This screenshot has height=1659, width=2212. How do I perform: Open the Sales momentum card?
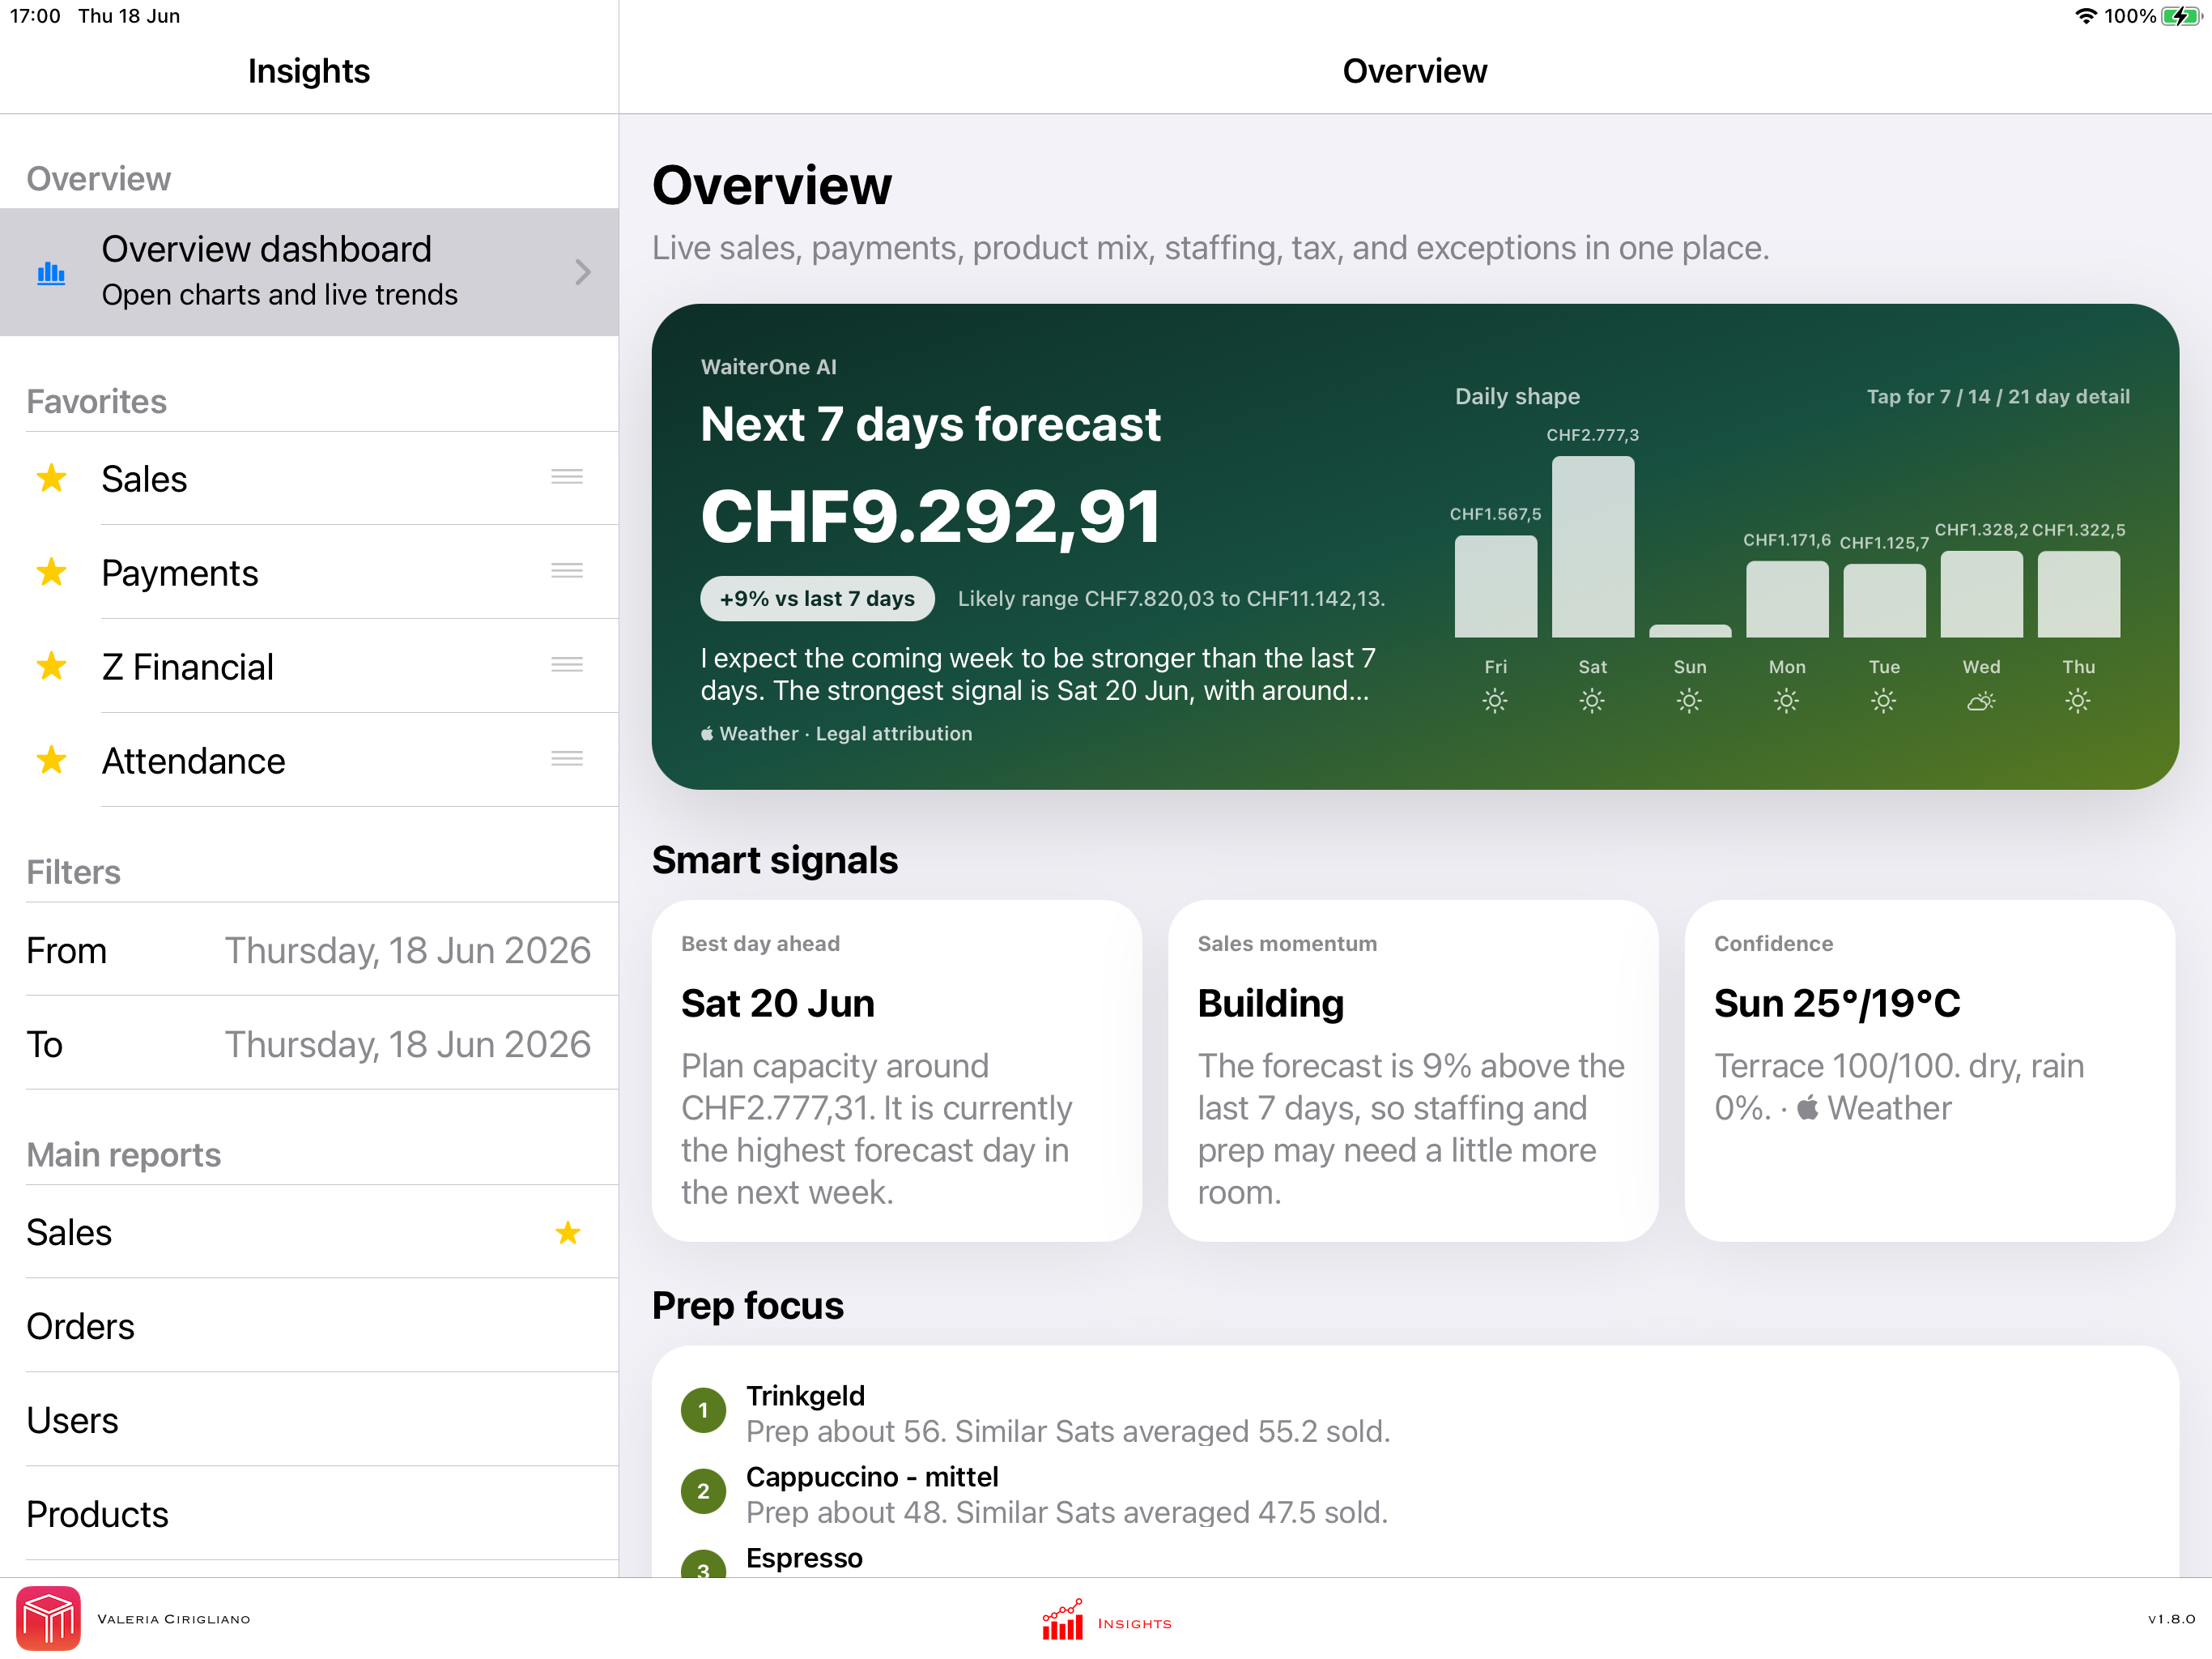[x=1413, y=1072]
